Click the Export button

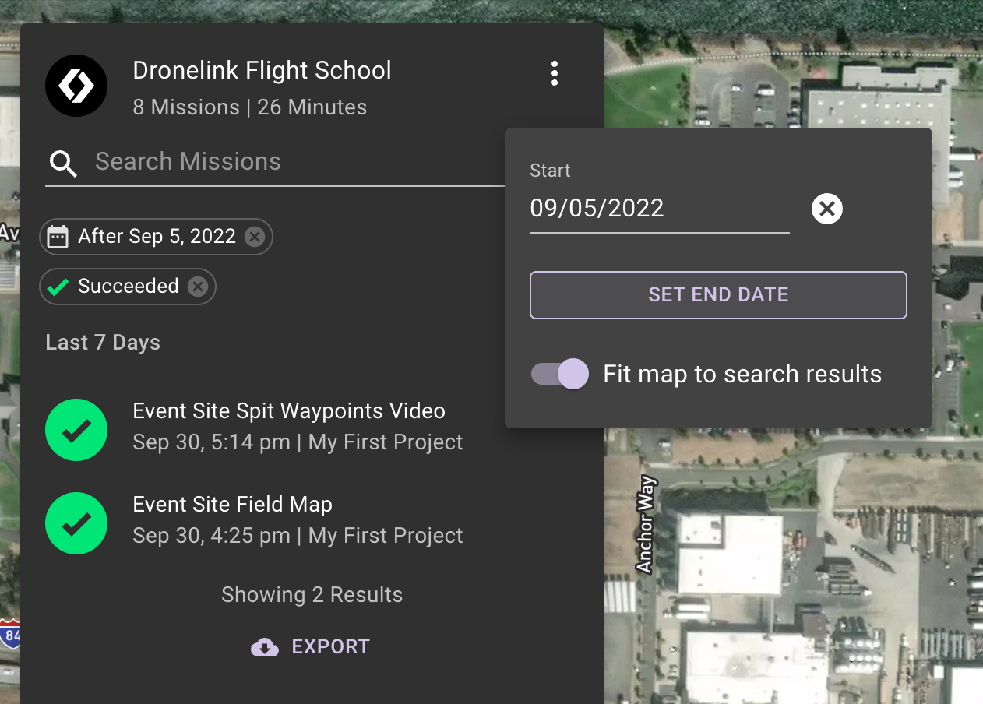coord(311,646)
